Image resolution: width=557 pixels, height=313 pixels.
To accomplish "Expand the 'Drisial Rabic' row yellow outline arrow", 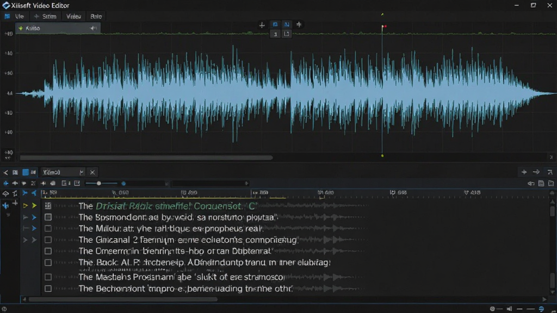I will pyautogui.click(x=25, y=205).
